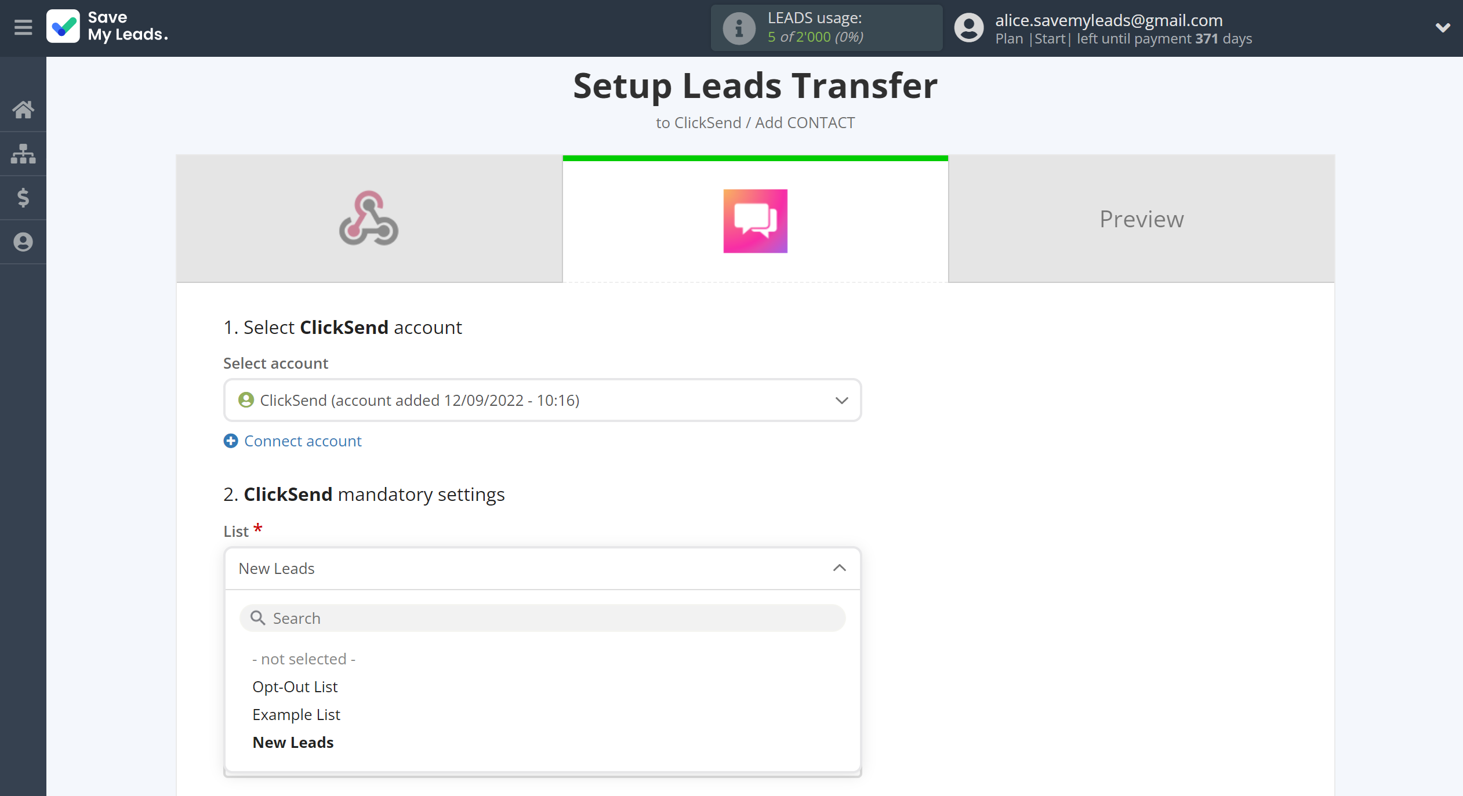Screen dimensions: 1463x796
Task: Open the Select account dropdown
Action: tap(542, 400)
